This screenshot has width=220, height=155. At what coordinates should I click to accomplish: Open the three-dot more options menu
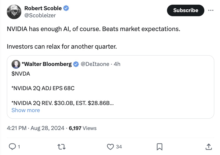[211, 10]
